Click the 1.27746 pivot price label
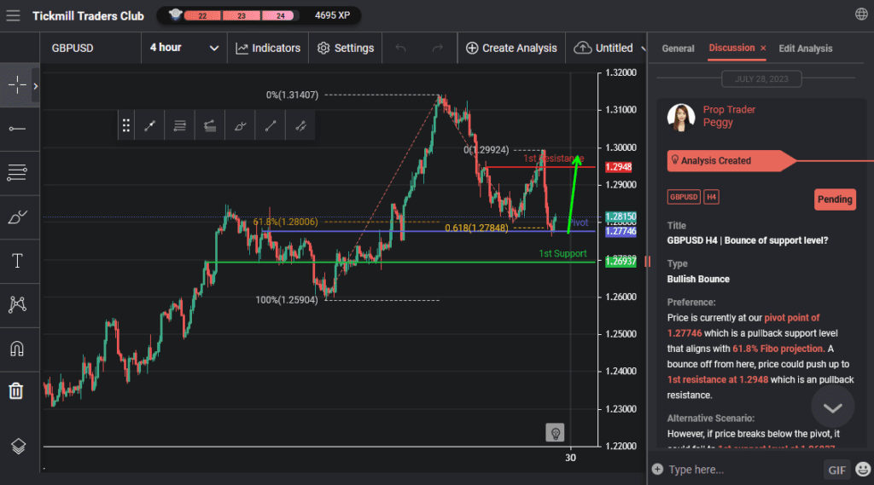Viewport: 874px width, 485px height. 621,231
